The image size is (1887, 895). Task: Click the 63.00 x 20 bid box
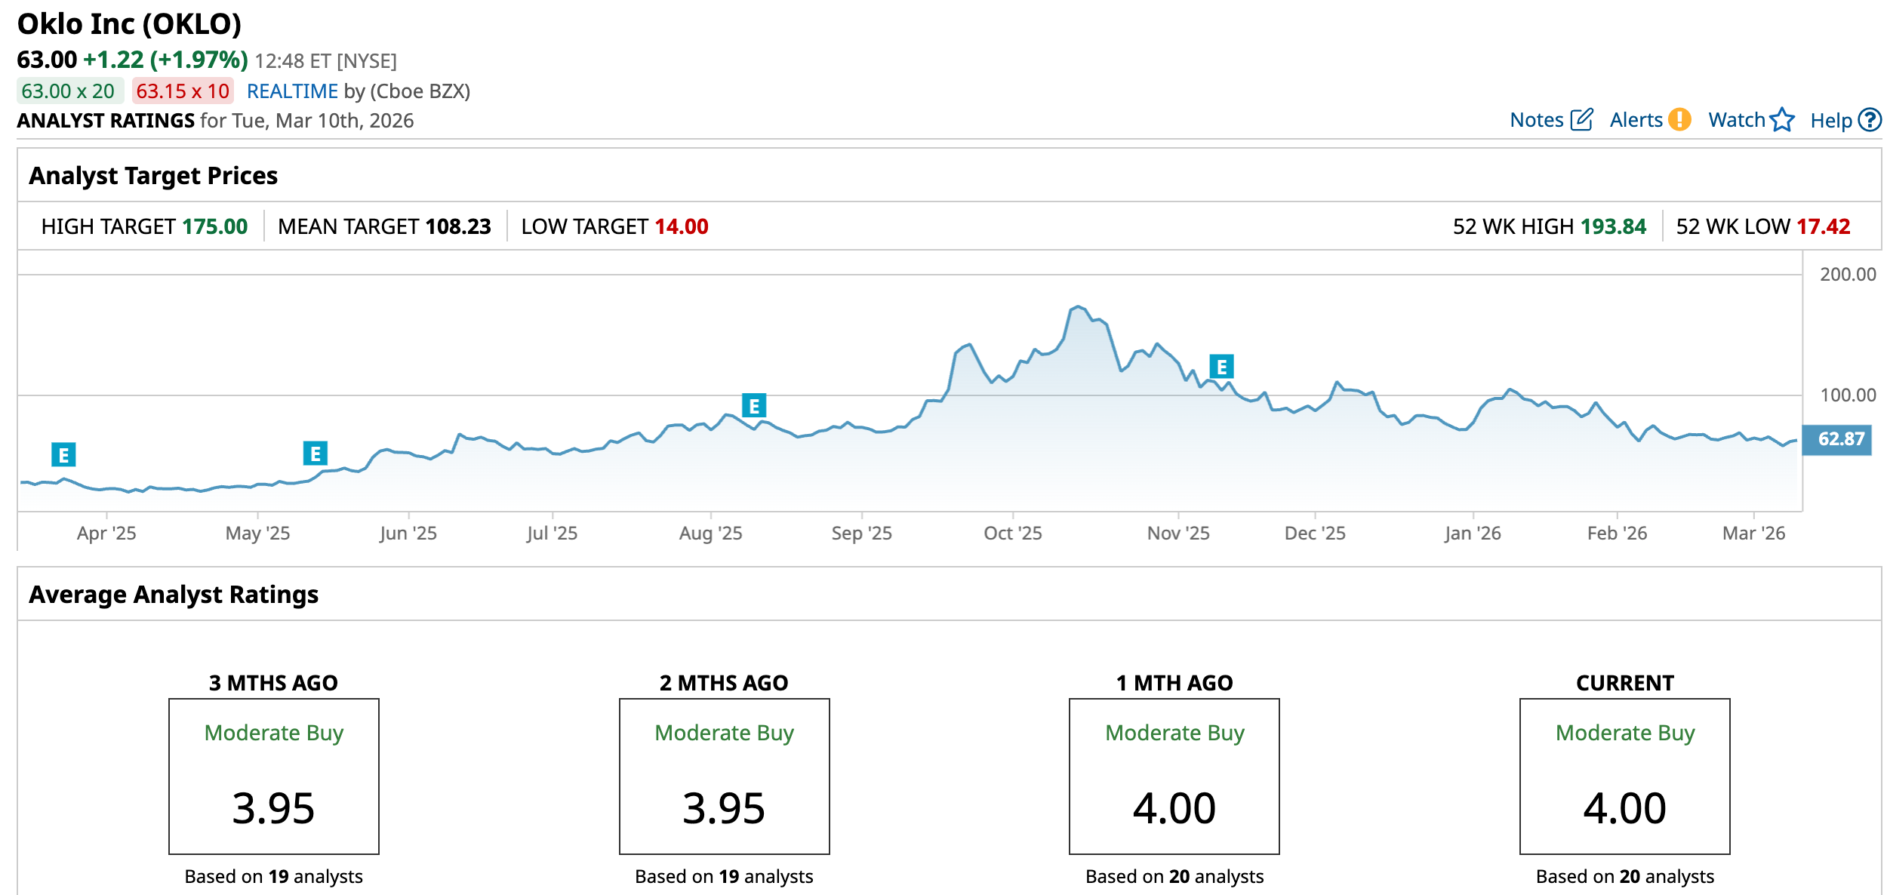coord(69,91)
